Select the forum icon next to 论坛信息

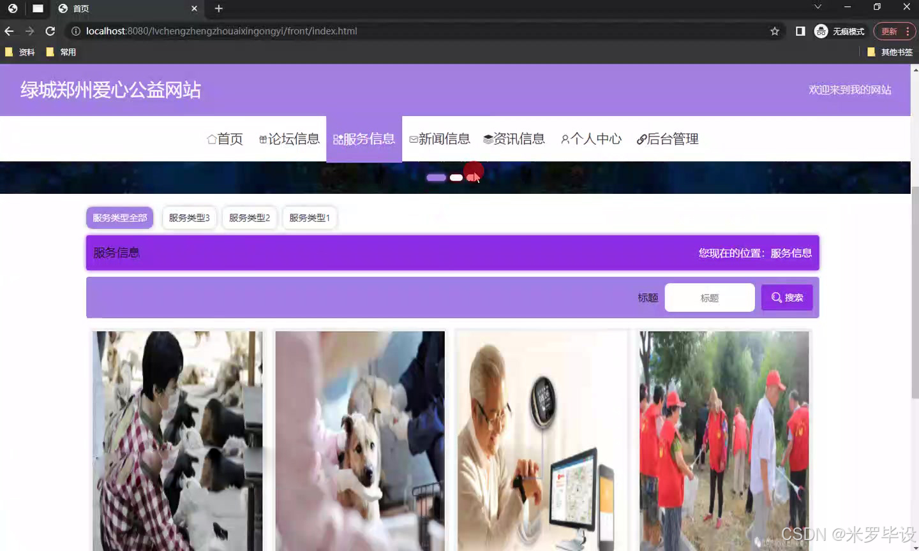(x=262, y=138)
